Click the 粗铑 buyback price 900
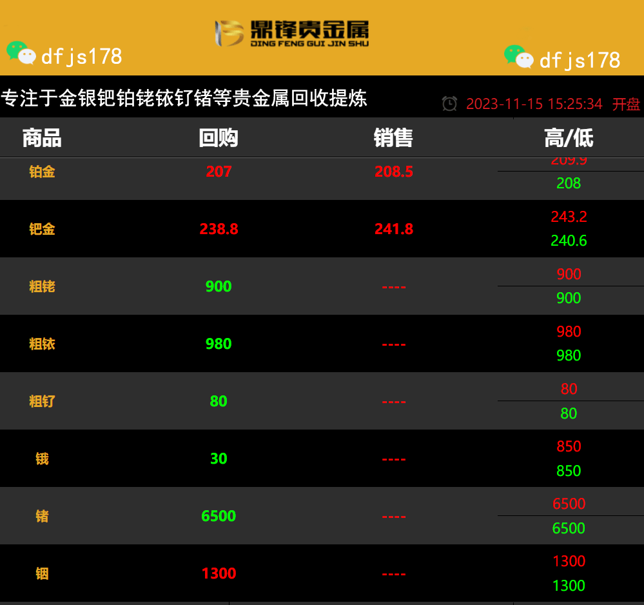The width and height of the screenshot is (644, 605). [219, 286]
